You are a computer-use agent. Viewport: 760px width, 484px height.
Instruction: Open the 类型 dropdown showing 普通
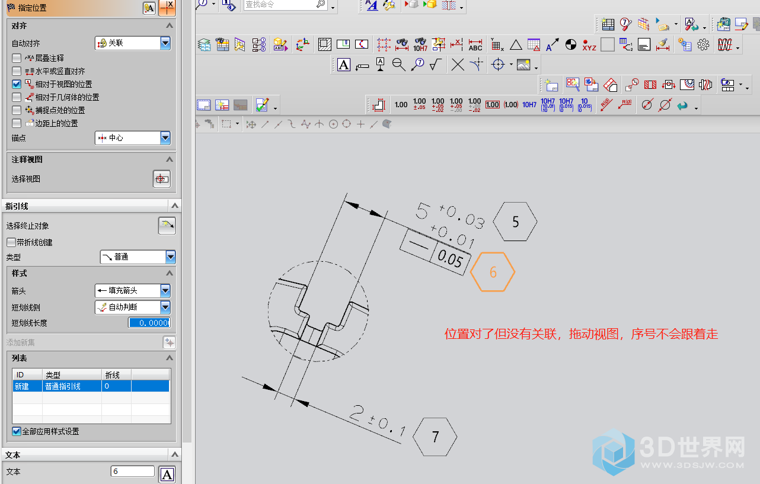(x=138, y=257)
